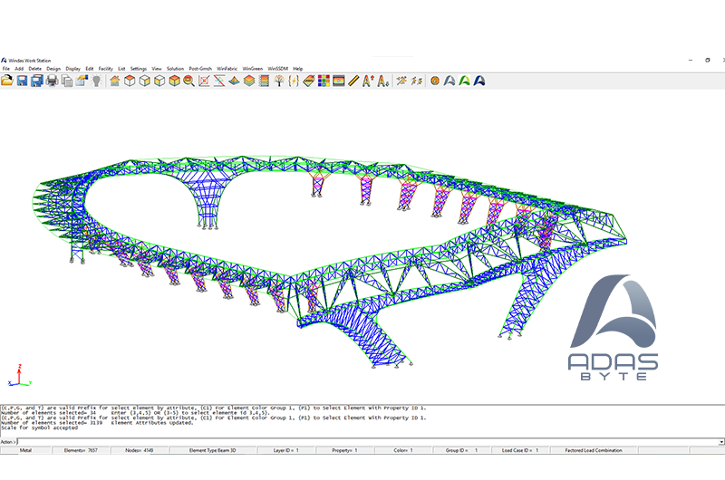The image size is (725, 480).
Task: Click the colored pyramid surface icon
Action: (x=234, y=81)
